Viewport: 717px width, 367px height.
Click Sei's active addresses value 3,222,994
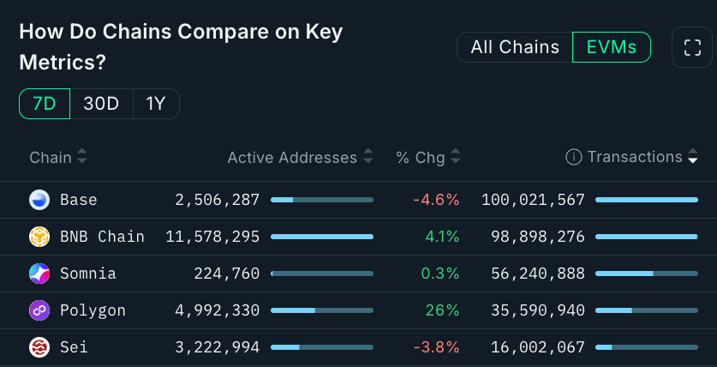[218, 347]
